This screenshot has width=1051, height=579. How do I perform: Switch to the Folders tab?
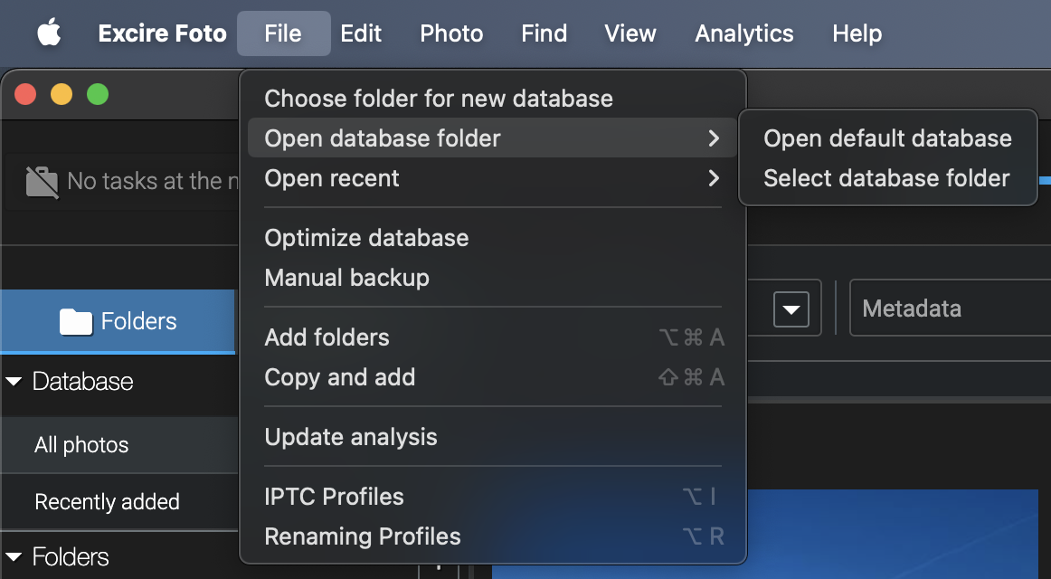pos(118,321)
